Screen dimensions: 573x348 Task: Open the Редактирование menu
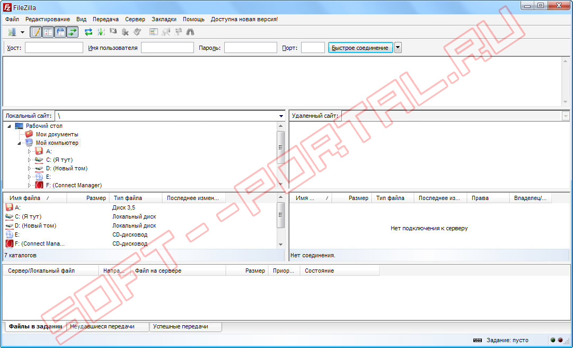point(48,20)
